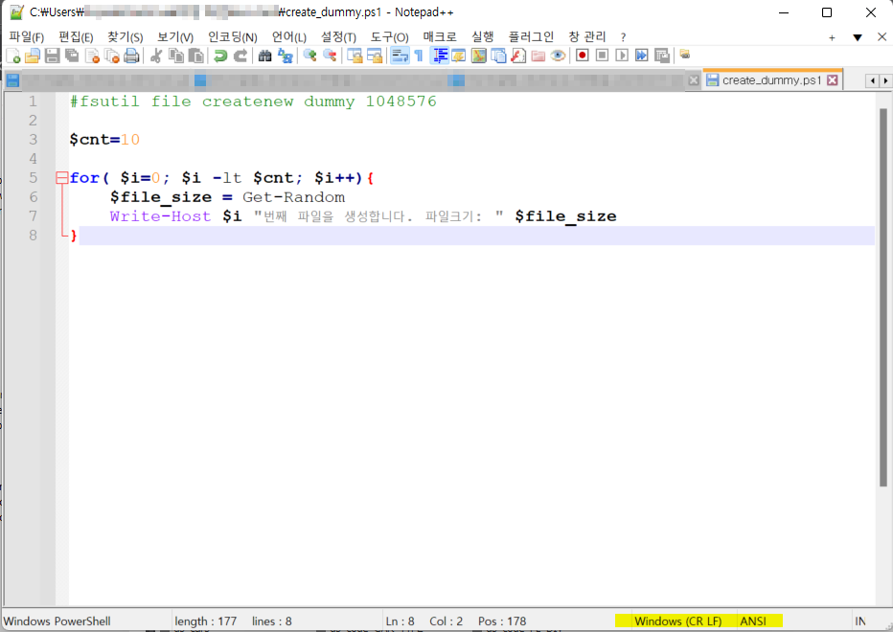Open the 설정(T) menu

[338, 37]
